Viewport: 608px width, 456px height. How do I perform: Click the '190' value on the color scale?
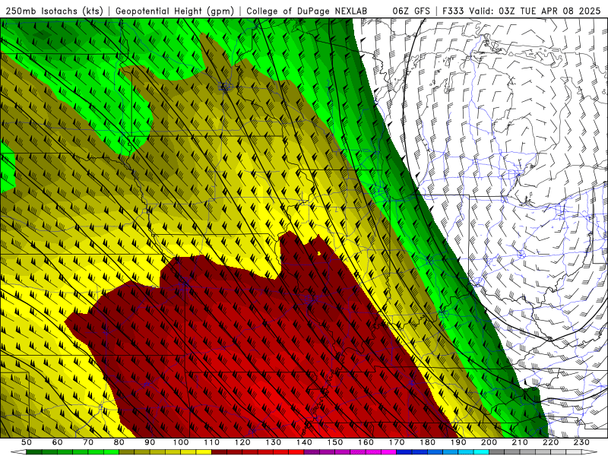point(458,442)
